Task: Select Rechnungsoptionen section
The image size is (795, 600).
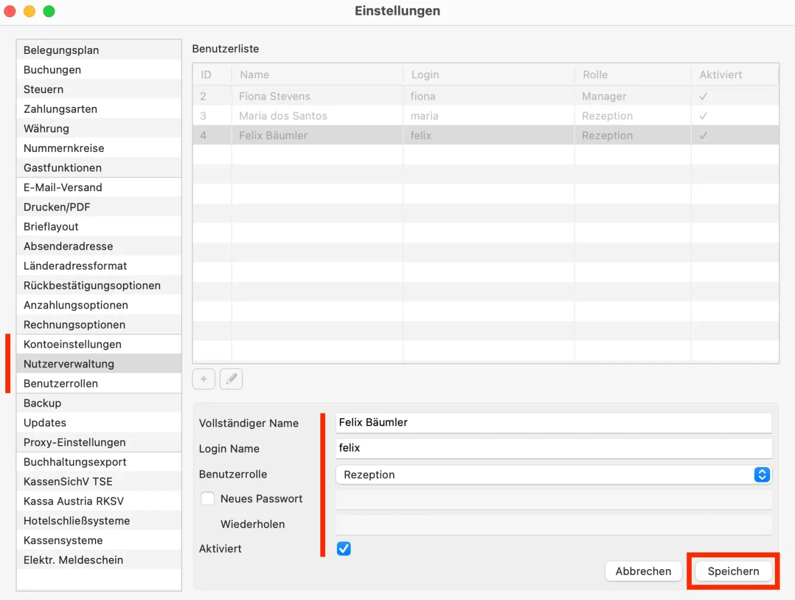Action: point(99,324)
